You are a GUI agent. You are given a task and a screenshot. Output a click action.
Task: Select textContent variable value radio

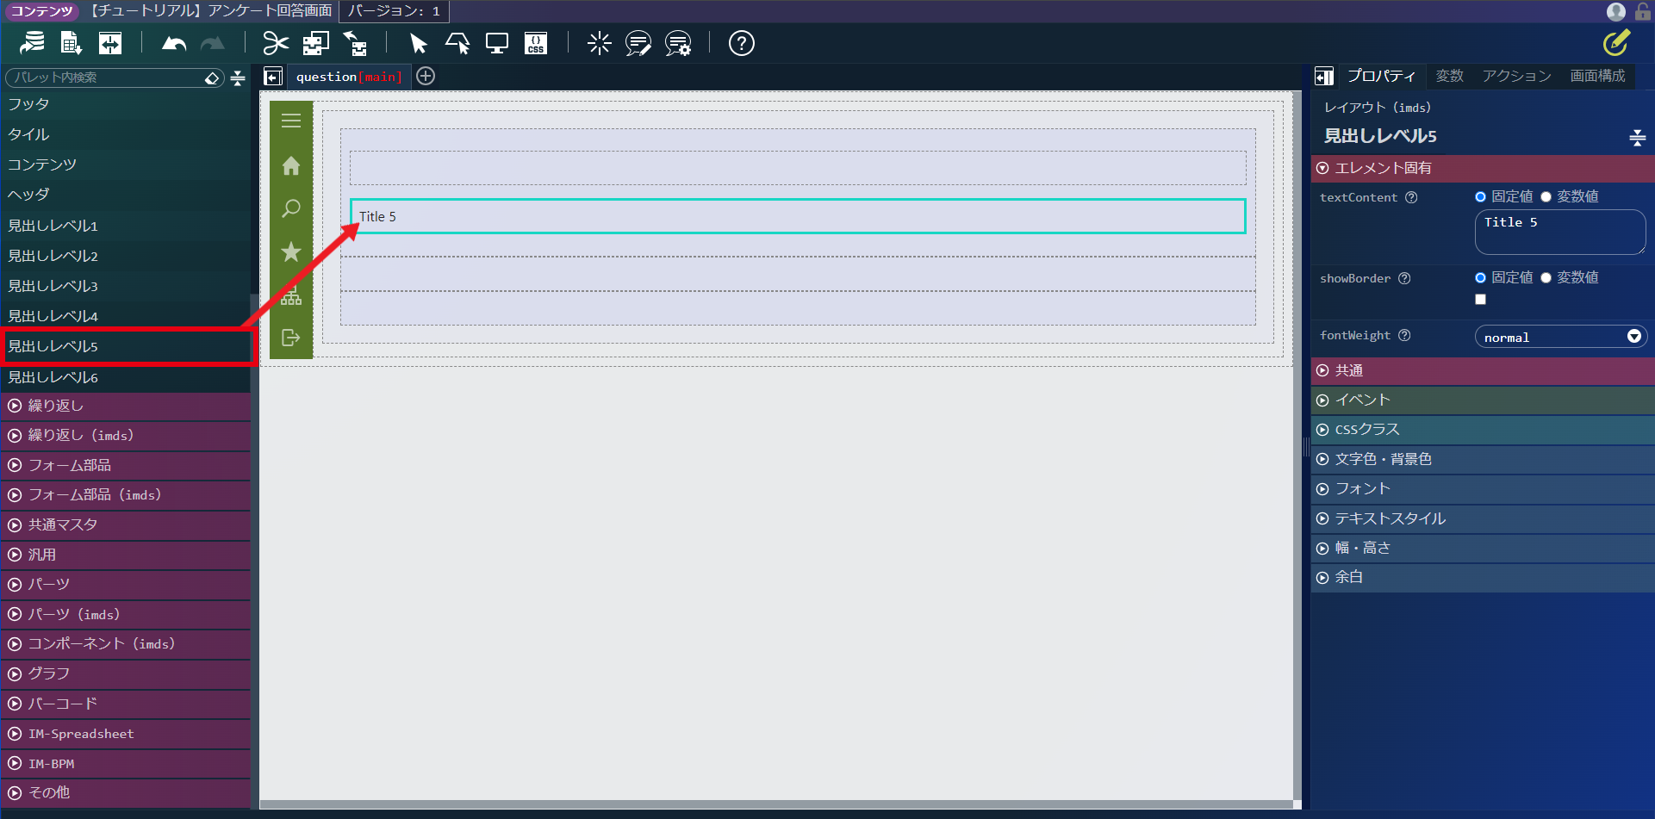[1546, 197]
